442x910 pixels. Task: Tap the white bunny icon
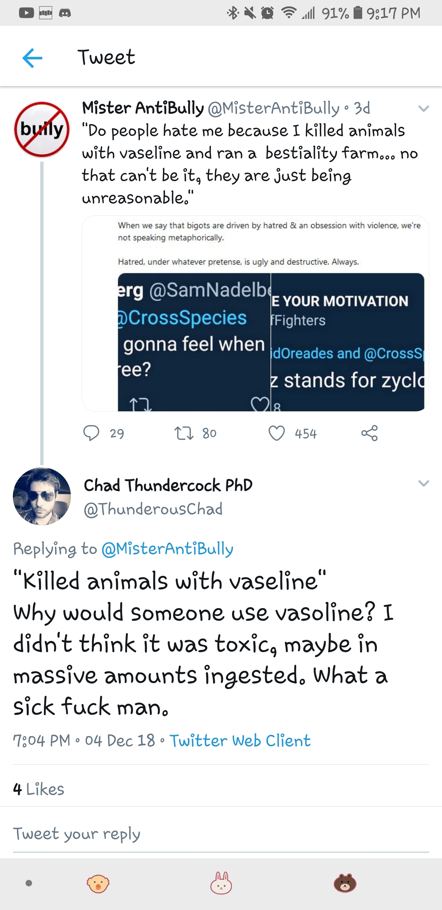click(x=221, y=883)
